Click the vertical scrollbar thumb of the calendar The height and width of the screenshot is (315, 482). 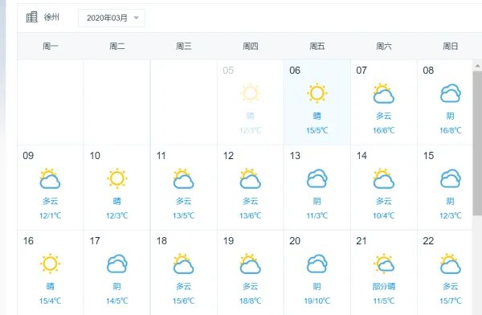pos(477,143)
